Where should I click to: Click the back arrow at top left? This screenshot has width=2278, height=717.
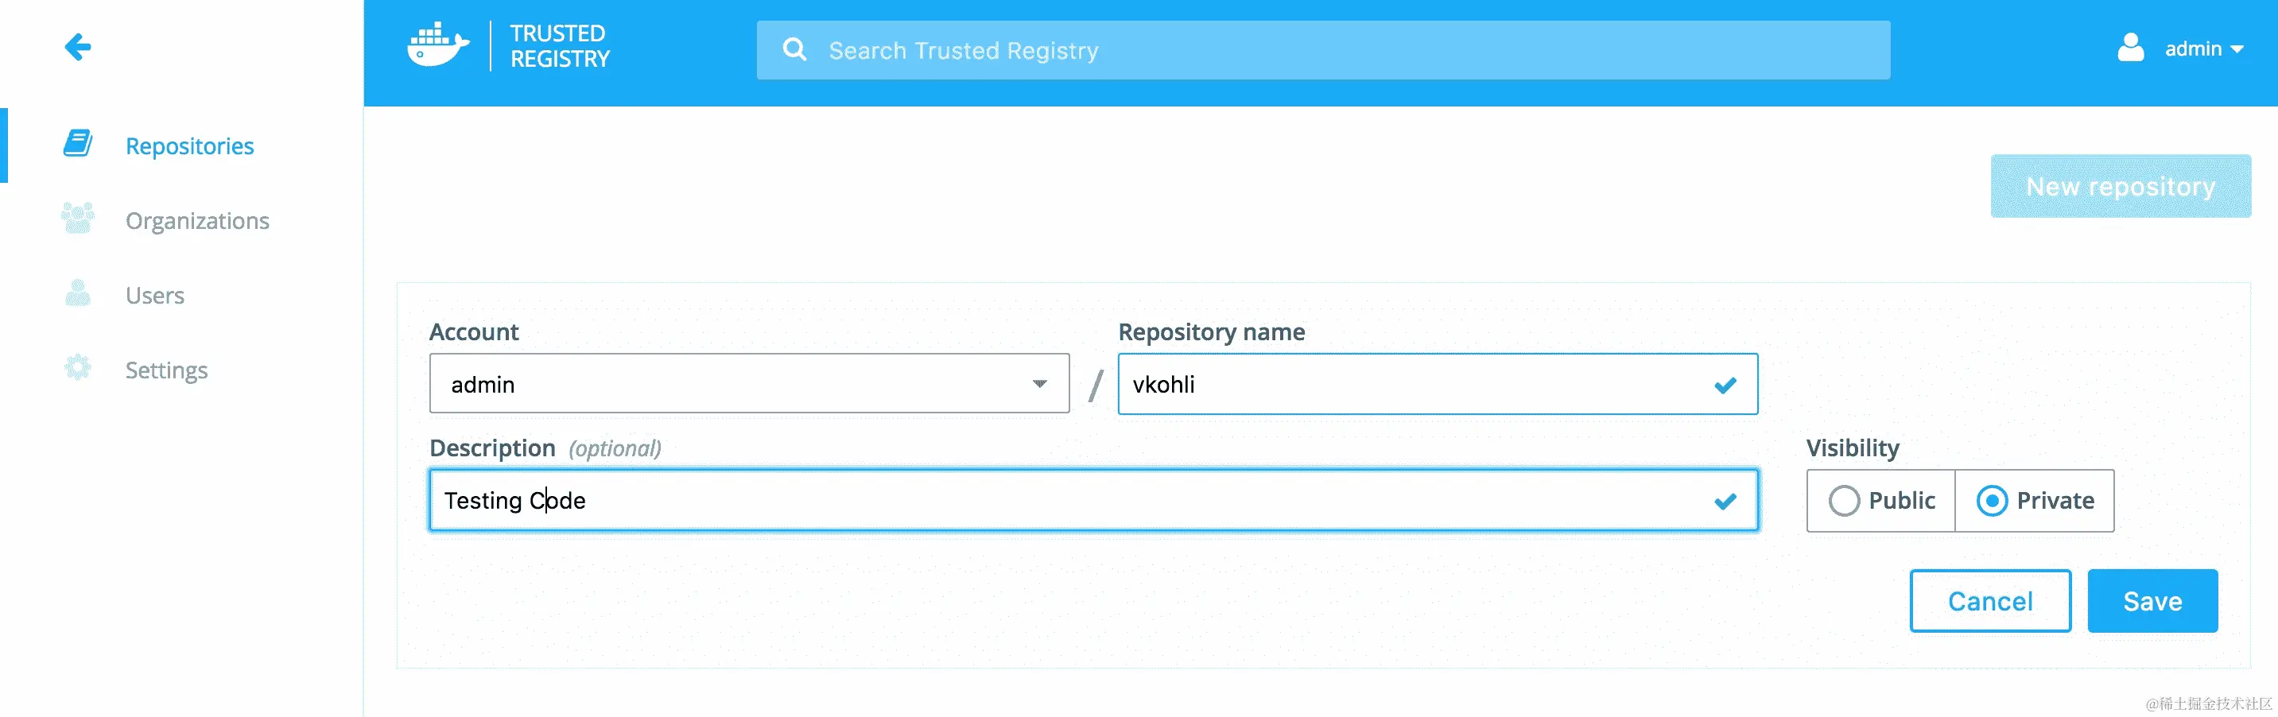coord(78,46)
